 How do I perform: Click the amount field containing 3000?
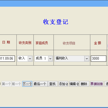pos(98,58)
